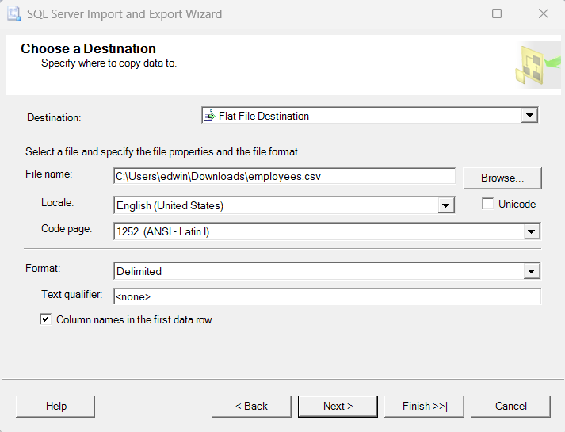565x432 pixels.
Task: Click the Choose a Destination heading
Action: coord(88,48)
